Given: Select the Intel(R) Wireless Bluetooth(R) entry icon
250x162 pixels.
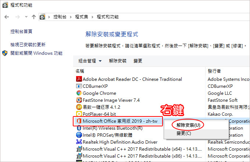Looking at the screenshot, I should [79, 128].
